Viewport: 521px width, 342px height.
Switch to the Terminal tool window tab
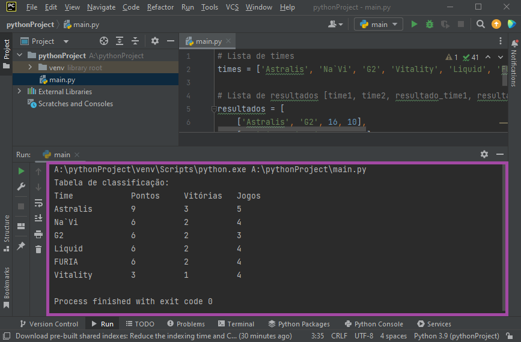(x=236, y=324)
